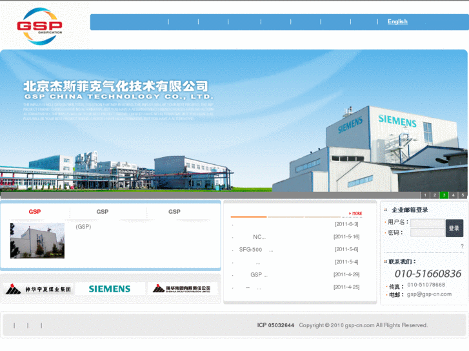
Task: Click the ICP 05032644 registration text
Action: click(x=275, y=325)
